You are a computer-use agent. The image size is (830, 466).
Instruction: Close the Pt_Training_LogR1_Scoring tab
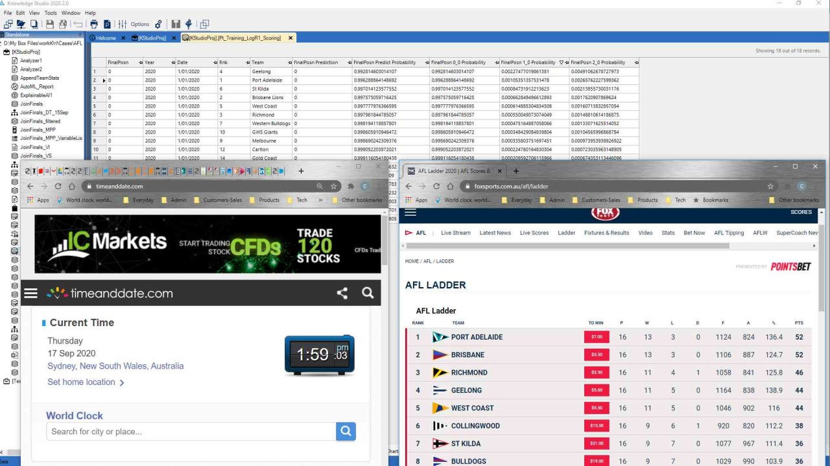coord(290,38)
